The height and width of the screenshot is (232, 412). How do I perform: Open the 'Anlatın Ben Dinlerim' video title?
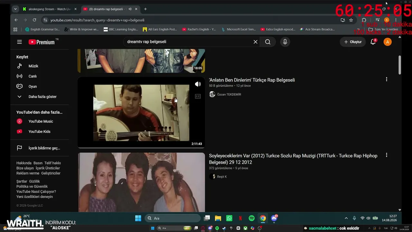(252, 80)
